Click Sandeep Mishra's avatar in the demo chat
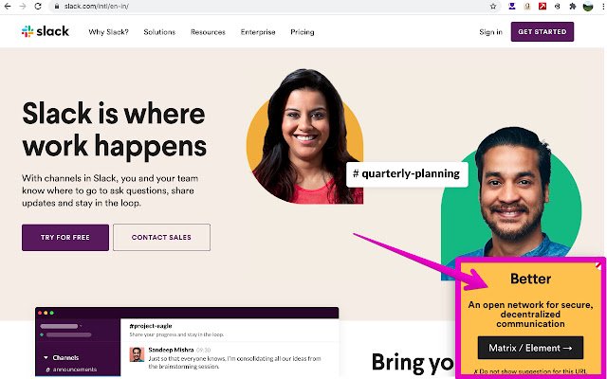Screen dimensions: 607x379 [x=137, y=354]
